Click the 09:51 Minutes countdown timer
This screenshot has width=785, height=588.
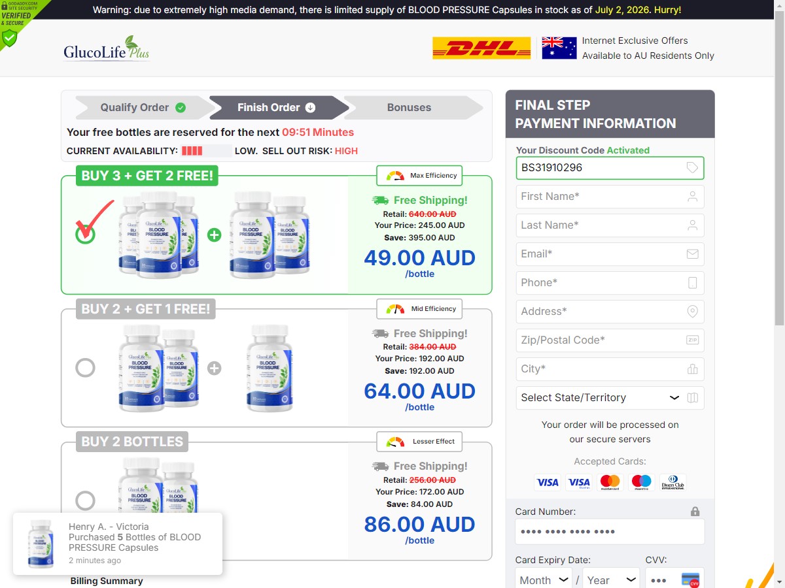click(318, 133)
